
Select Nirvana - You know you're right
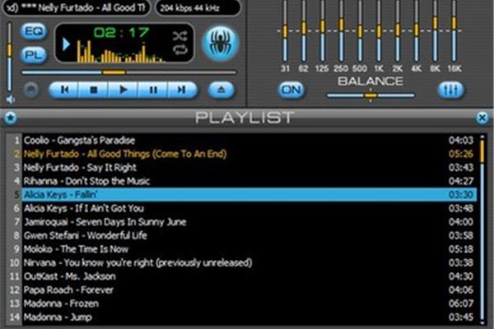pos(249,262)
